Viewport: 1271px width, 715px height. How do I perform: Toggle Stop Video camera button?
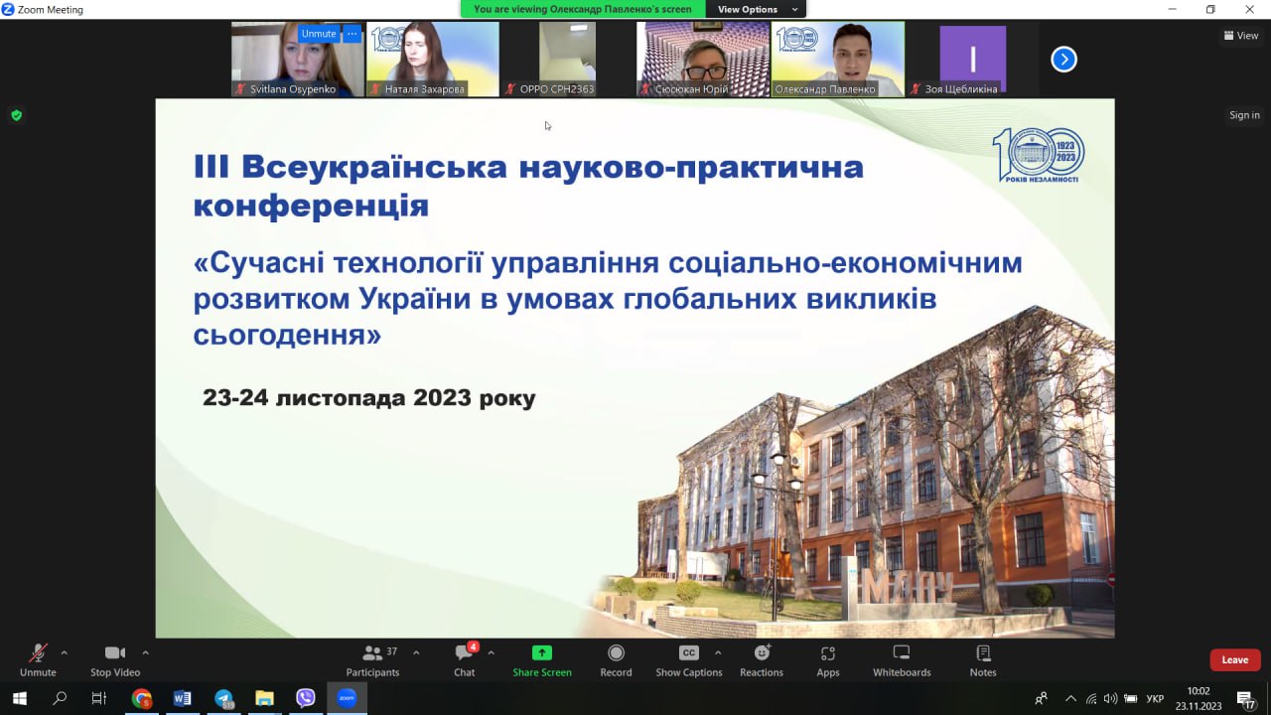[x=115, y=659]
